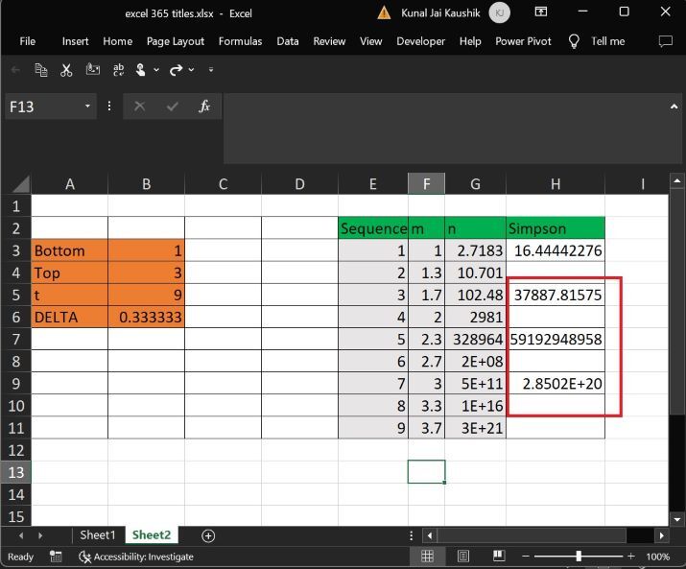Click the warning triangle icon in title bar
This screenshot has height=569, width=686.
click(384, 13)
